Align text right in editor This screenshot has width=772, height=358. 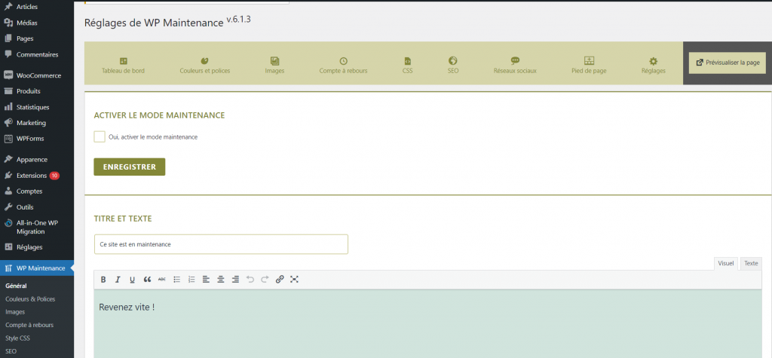tap(235, 279)
